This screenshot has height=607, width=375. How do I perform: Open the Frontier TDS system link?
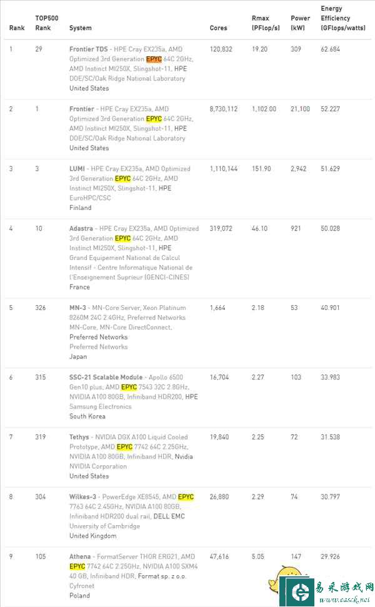tap(88, 49)
